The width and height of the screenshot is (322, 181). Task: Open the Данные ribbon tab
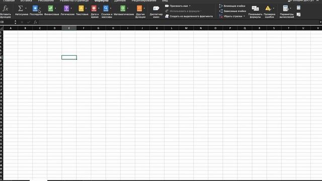tap(120, 1)
